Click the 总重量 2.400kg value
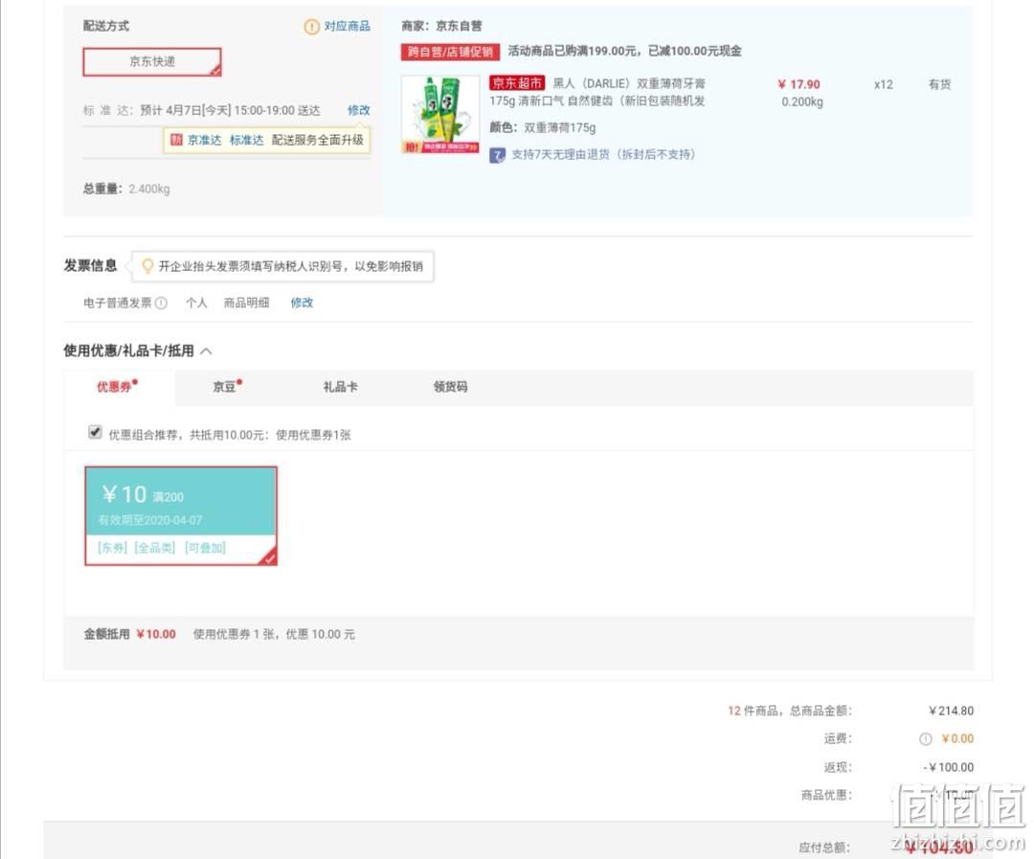The height and width of the screenshot is (859, 1034). (149, 190)
